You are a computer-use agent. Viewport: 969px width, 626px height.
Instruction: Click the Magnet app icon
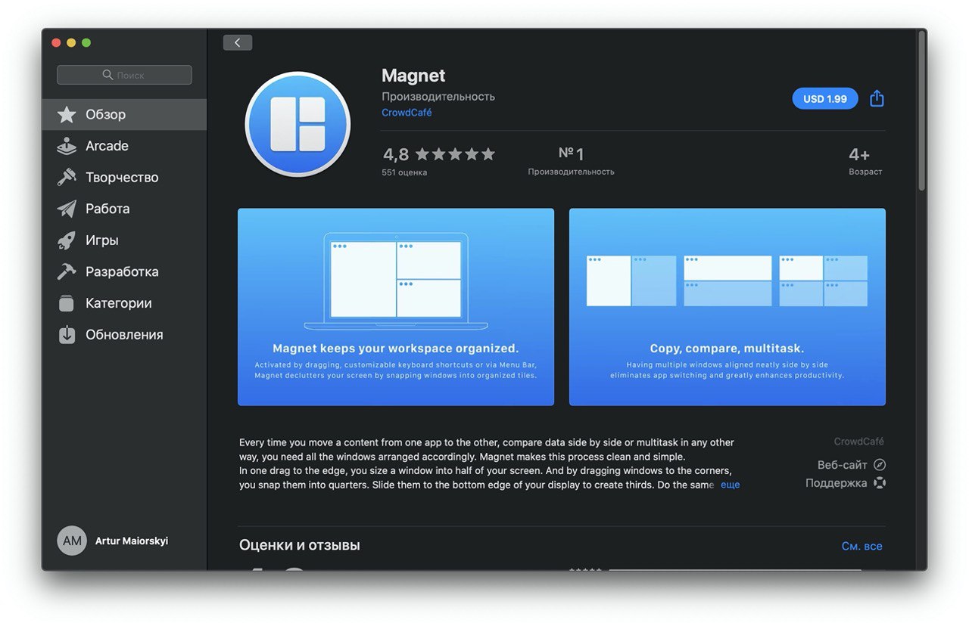pos(298,124)
